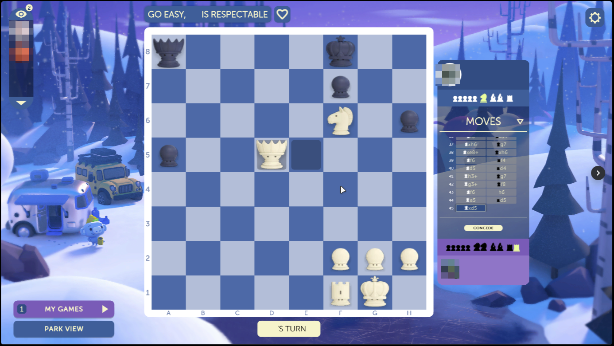The height and width of the screenshot is (346, 614).
Task: Click the right chevron arrow
Action: point(598,173)
